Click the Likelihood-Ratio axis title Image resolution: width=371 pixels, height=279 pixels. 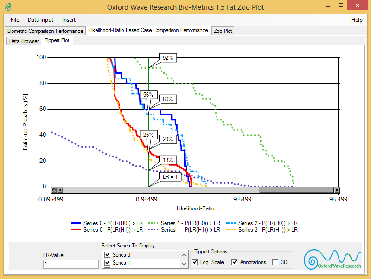click(x=195, y=208)
